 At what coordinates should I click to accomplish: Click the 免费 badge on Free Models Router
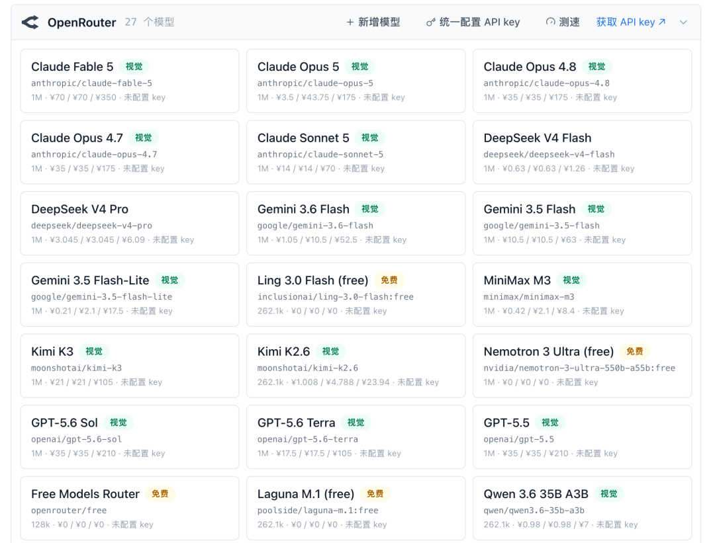160,494
